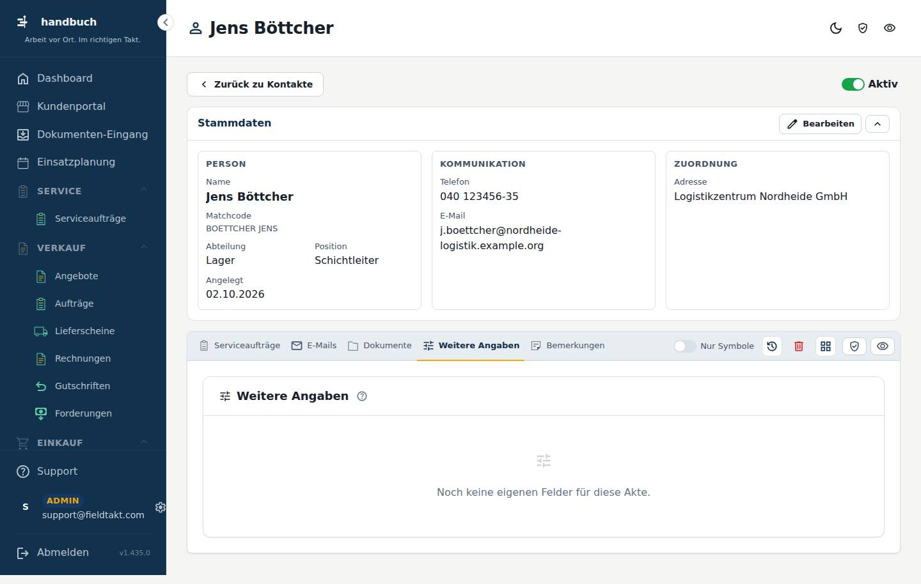
Task: Collapse the Stammdaten panel chevron
Action: tap(878, 123)
